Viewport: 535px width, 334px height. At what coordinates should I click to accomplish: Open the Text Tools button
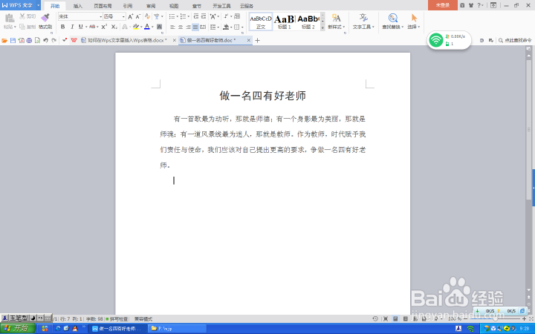click(x=363, y=21)
